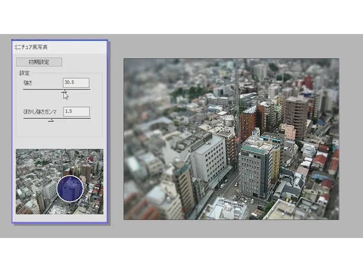Click the left end of 強さ slider track

pyautogui.click(x=25, y=89)
